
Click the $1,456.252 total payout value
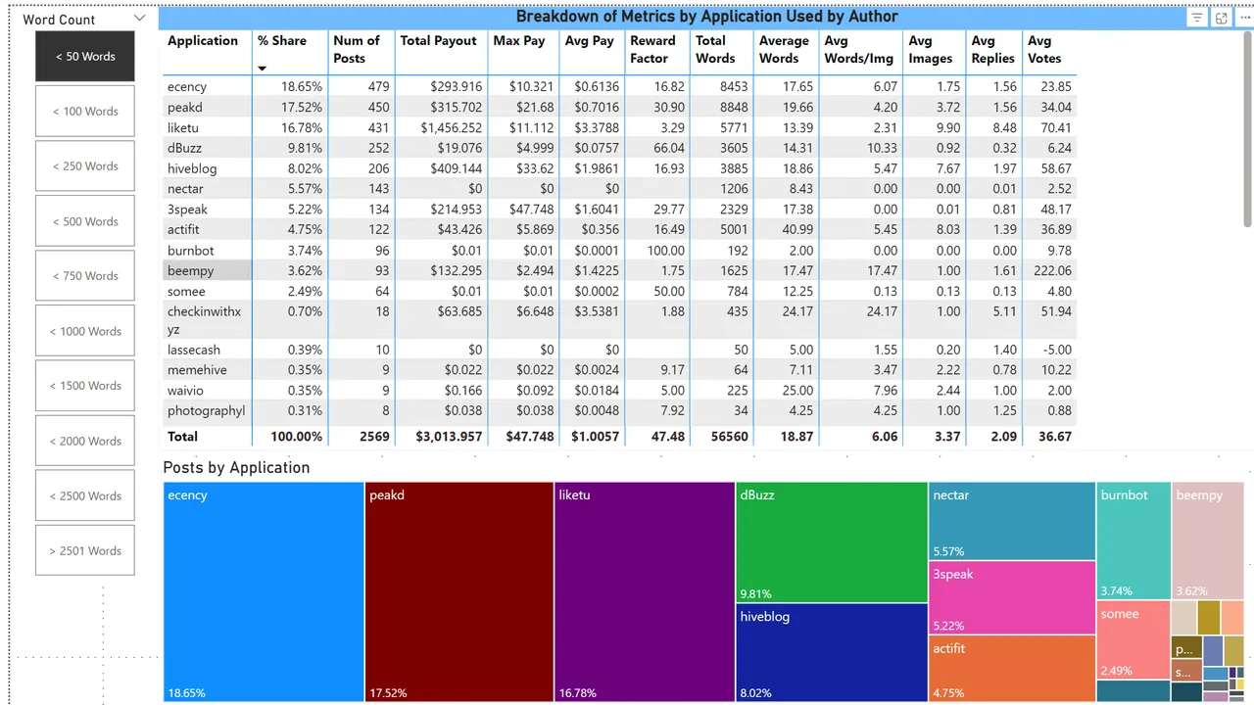[x=452, y=127]
